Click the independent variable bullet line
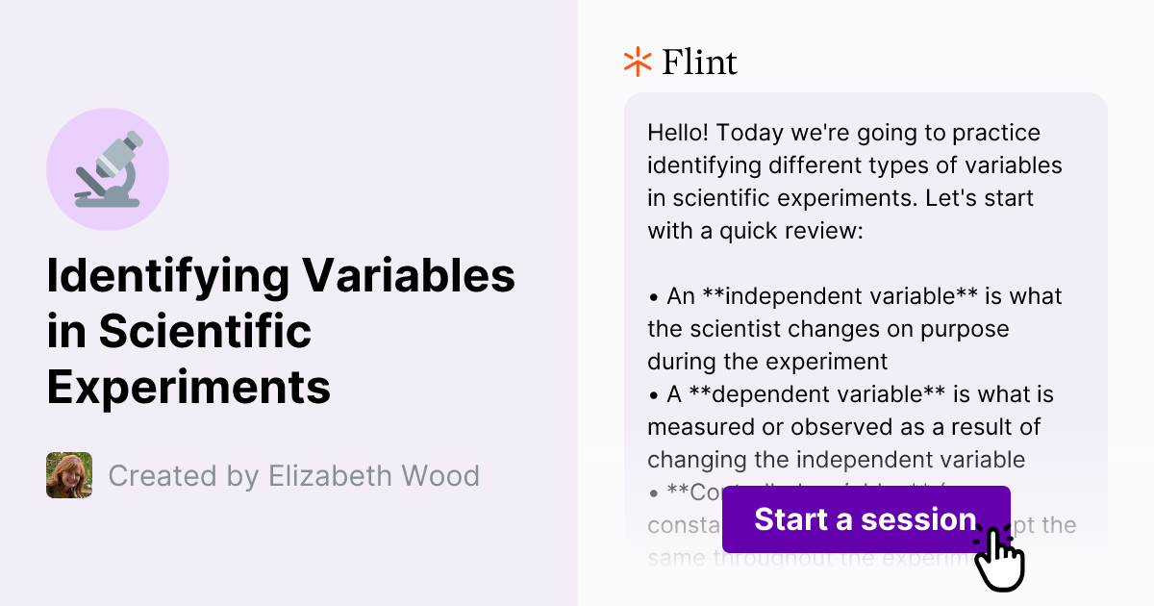Viewport: 1154px width, 606px height. pos(851,328)
